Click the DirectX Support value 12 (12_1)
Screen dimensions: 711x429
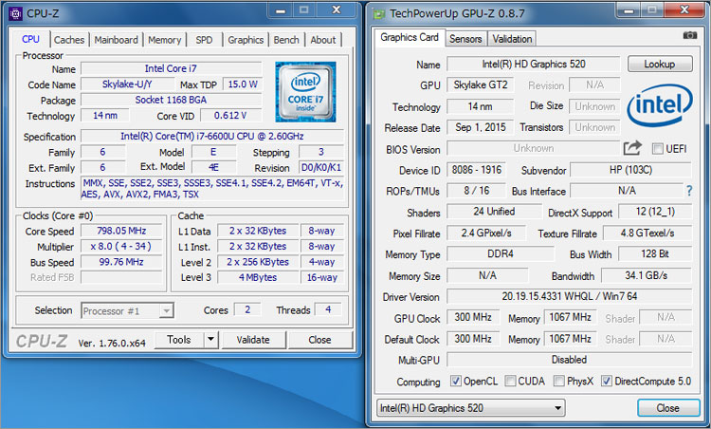point(655,212)
